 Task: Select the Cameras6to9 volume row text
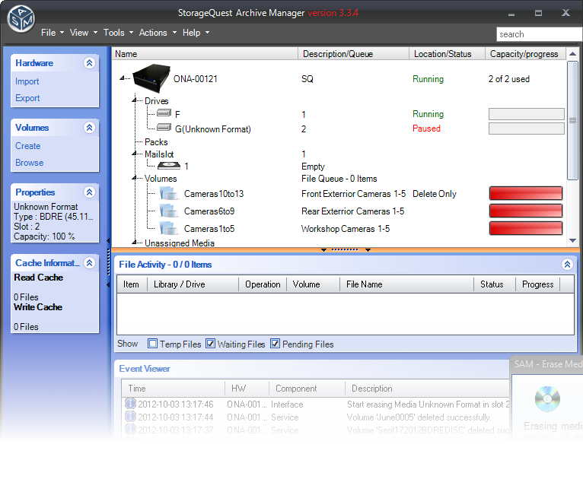tap(209, 211)
